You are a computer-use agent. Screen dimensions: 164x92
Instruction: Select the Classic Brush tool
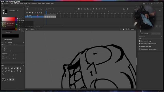click(15, 68)
